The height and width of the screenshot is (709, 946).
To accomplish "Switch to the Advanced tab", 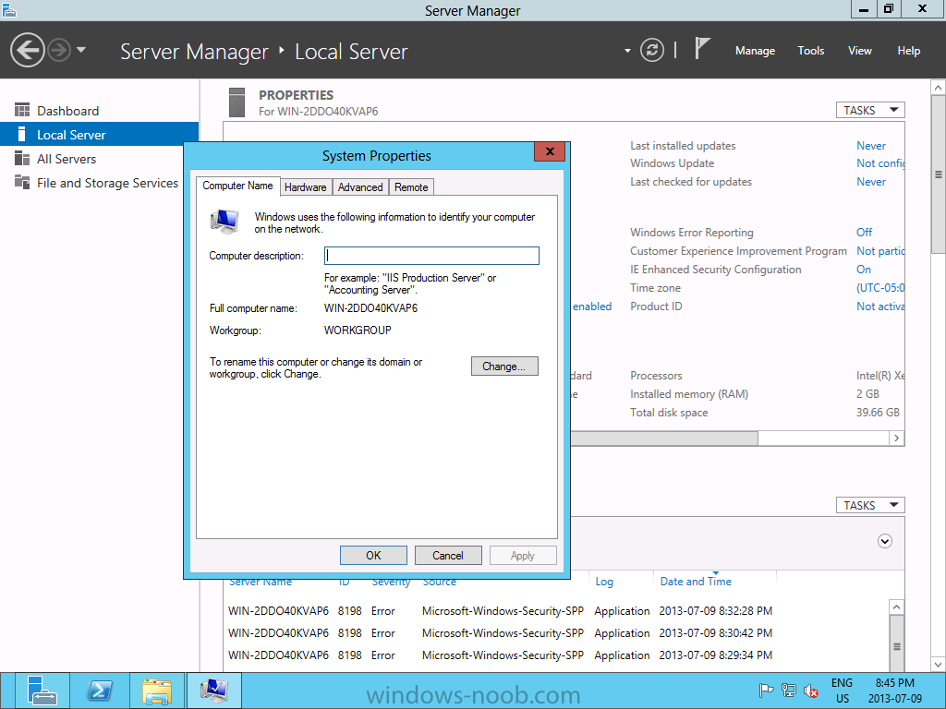I will pos(360,187).
